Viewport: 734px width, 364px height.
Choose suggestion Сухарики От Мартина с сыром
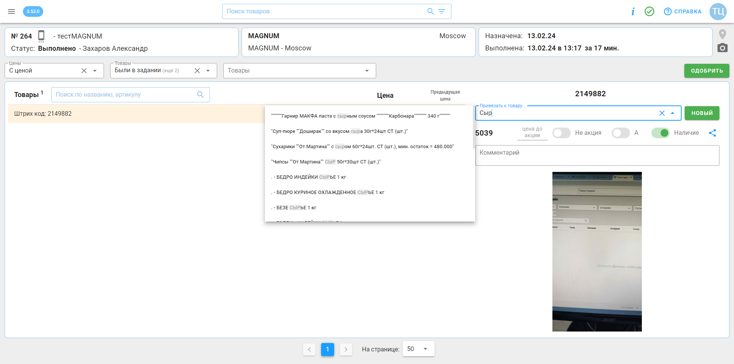(369, 146)
